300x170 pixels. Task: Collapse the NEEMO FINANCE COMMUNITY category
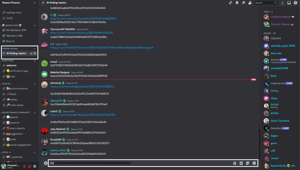16,112
